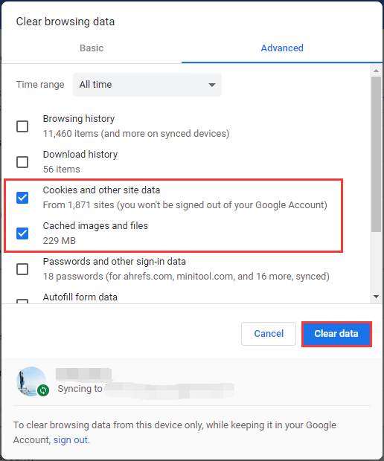This screenshot has height=461, width=384.
Task: Click the profile avatar picture
Action: [31, 381]
